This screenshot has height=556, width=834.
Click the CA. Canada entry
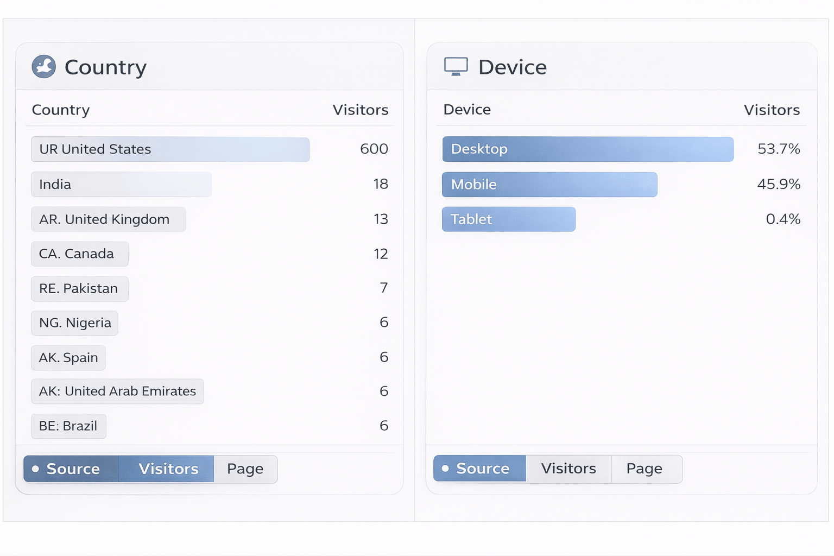coord(79,254)
